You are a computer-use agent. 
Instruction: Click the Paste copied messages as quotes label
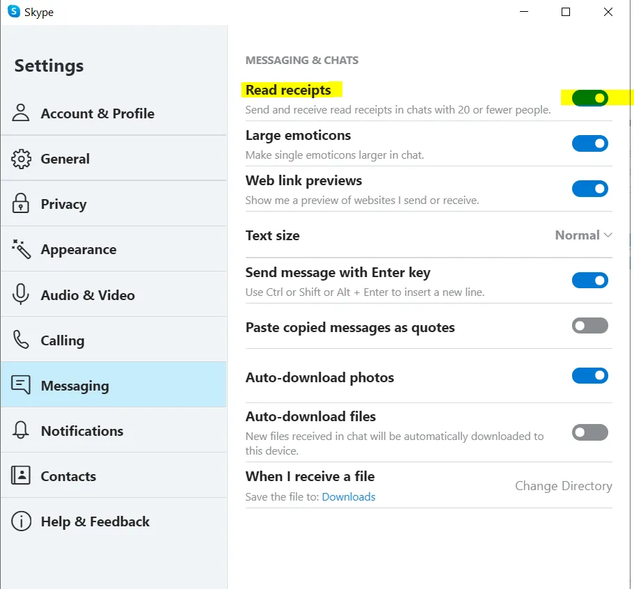click(350, 328)
